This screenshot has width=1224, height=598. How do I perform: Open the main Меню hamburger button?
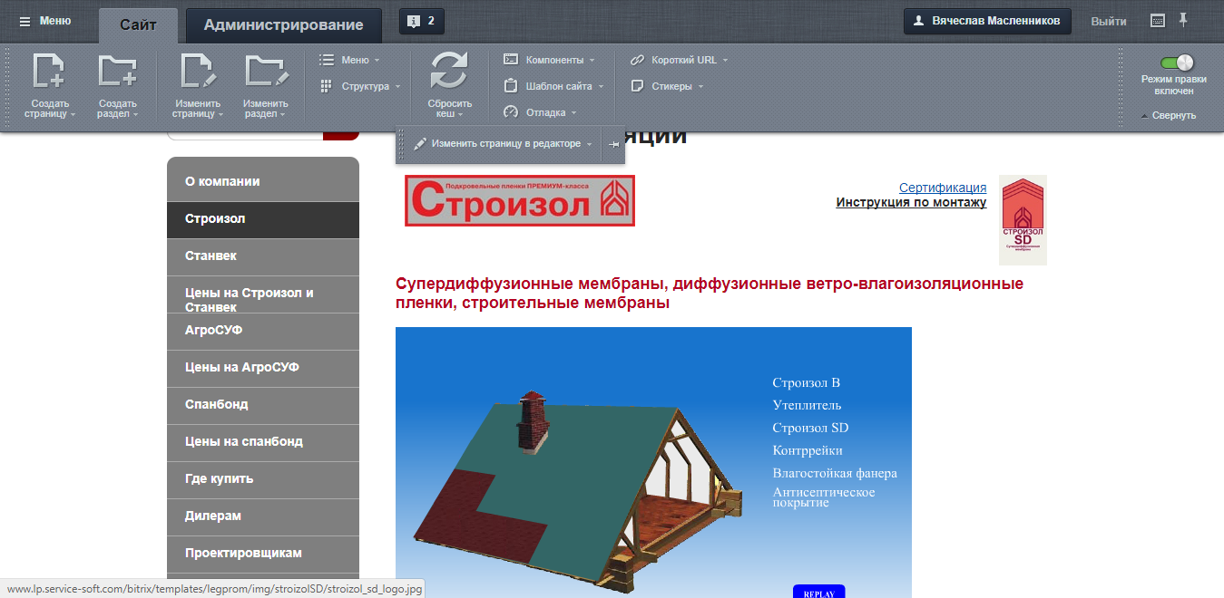pos(45,21)
